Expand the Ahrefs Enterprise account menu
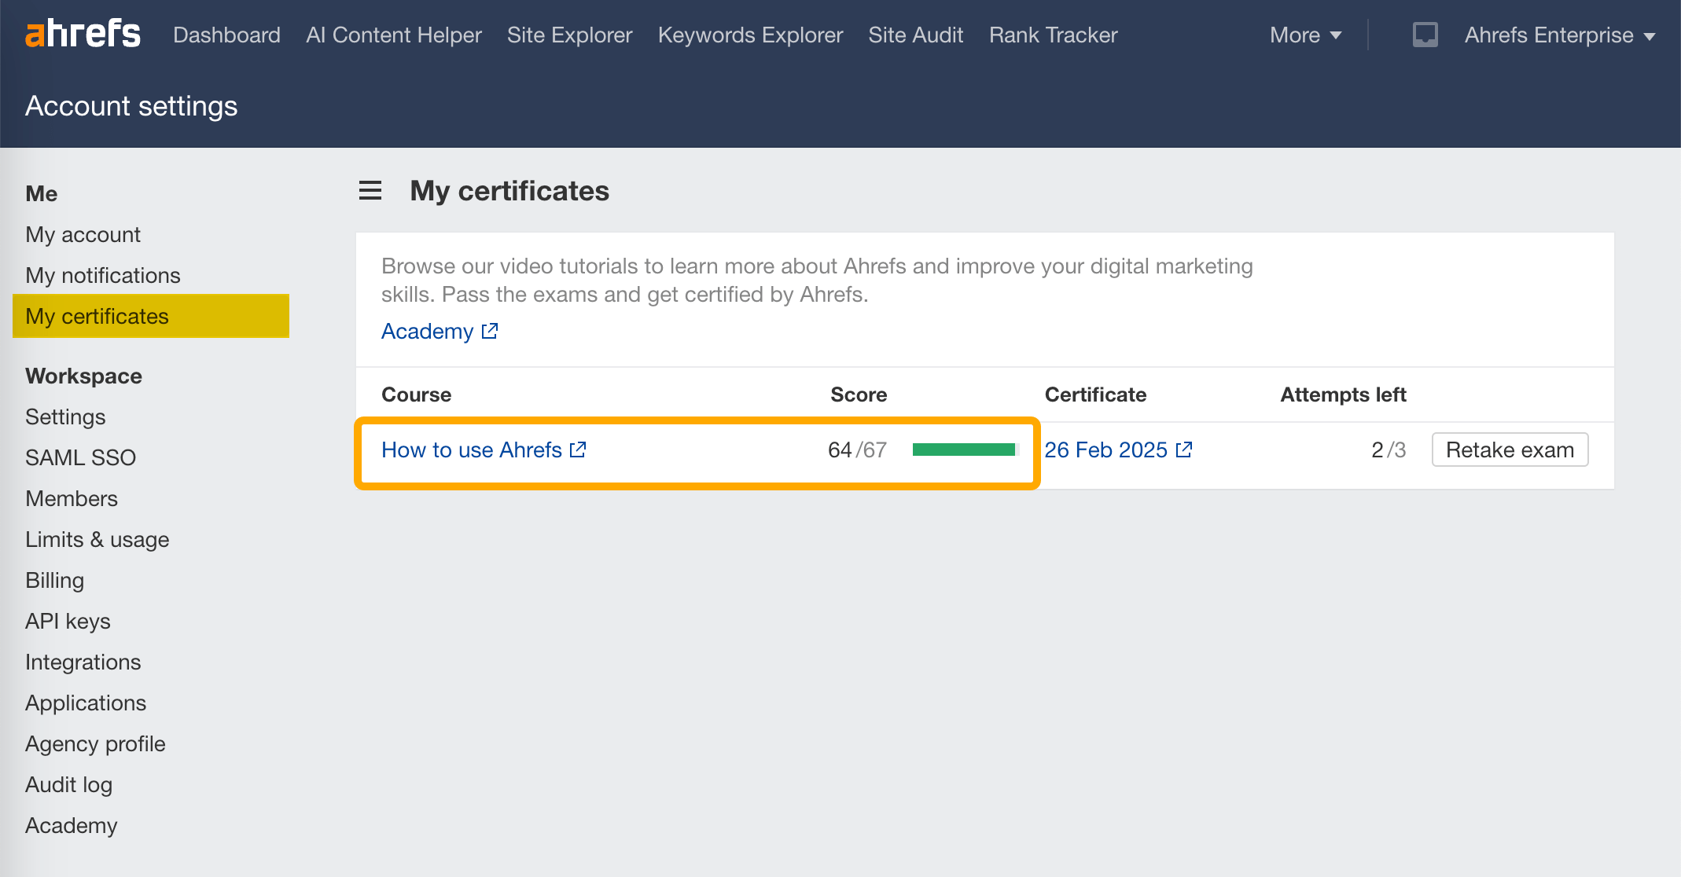The height and width of the screenshot is (877, 1681). (1560, 35)
